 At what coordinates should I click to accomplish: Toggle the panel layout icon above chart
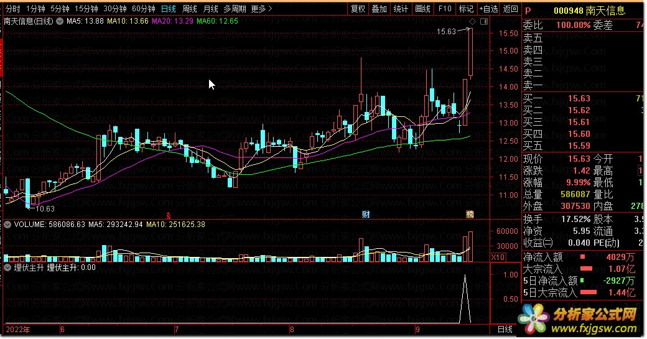tap(484, 21)
